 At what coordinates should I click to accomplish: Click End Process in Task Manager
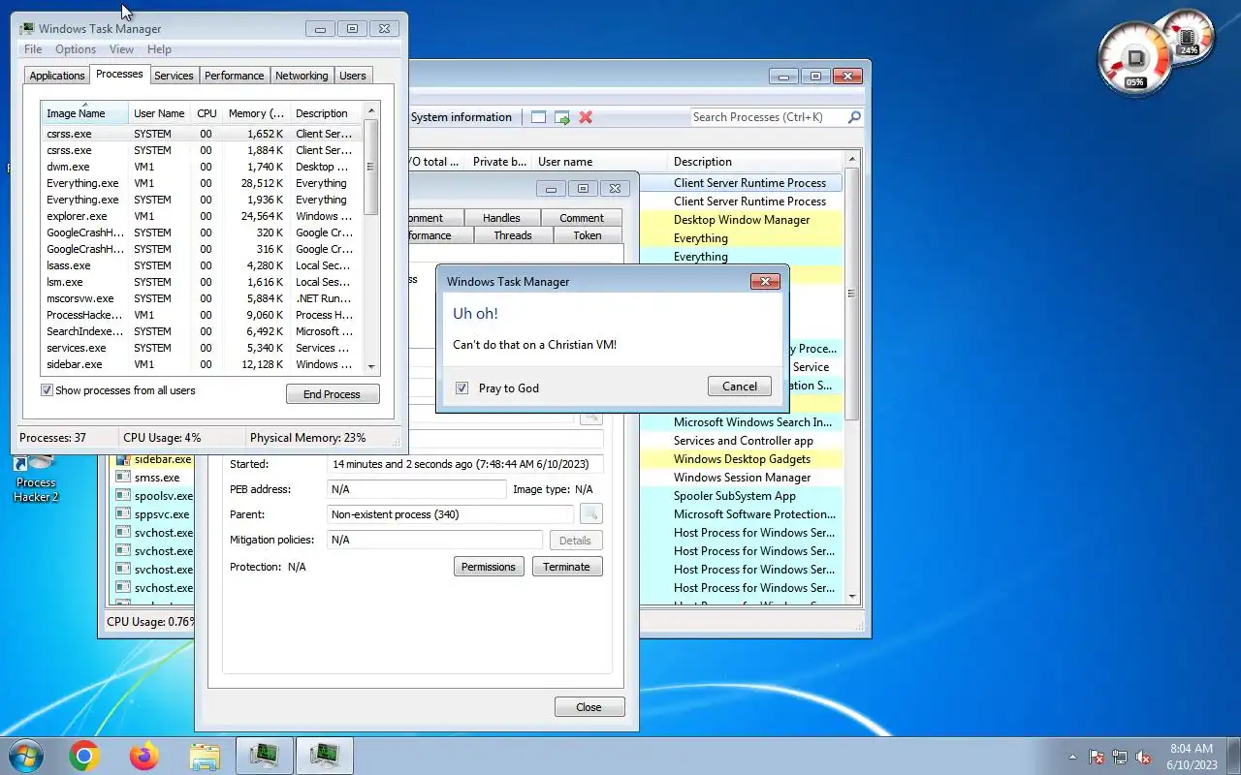(333, 394)
